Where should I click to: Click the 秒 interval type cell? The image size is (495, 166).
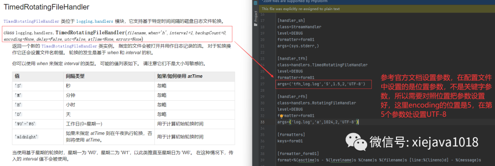click(x=109, y=86)
